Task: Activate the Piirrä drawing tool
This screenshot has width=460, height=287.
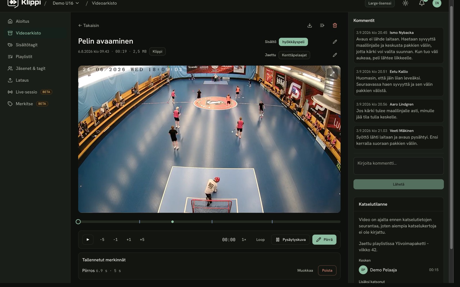Action: (x=324, y=240)
